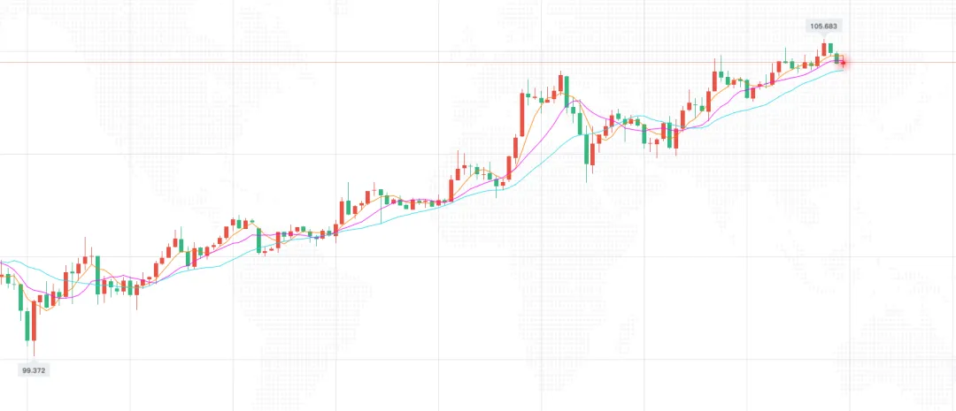Select the glowing red current-price marker
The image size is (956, 411).
[x=844, y=63]
